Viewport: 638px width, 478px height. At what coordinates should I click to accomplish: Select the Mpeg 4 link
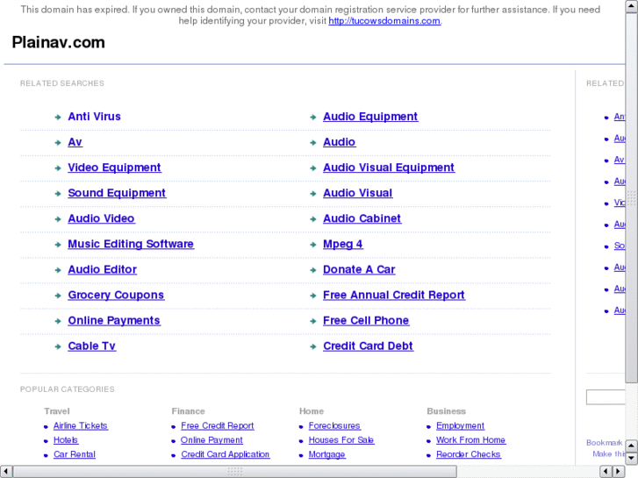point(342,244)
